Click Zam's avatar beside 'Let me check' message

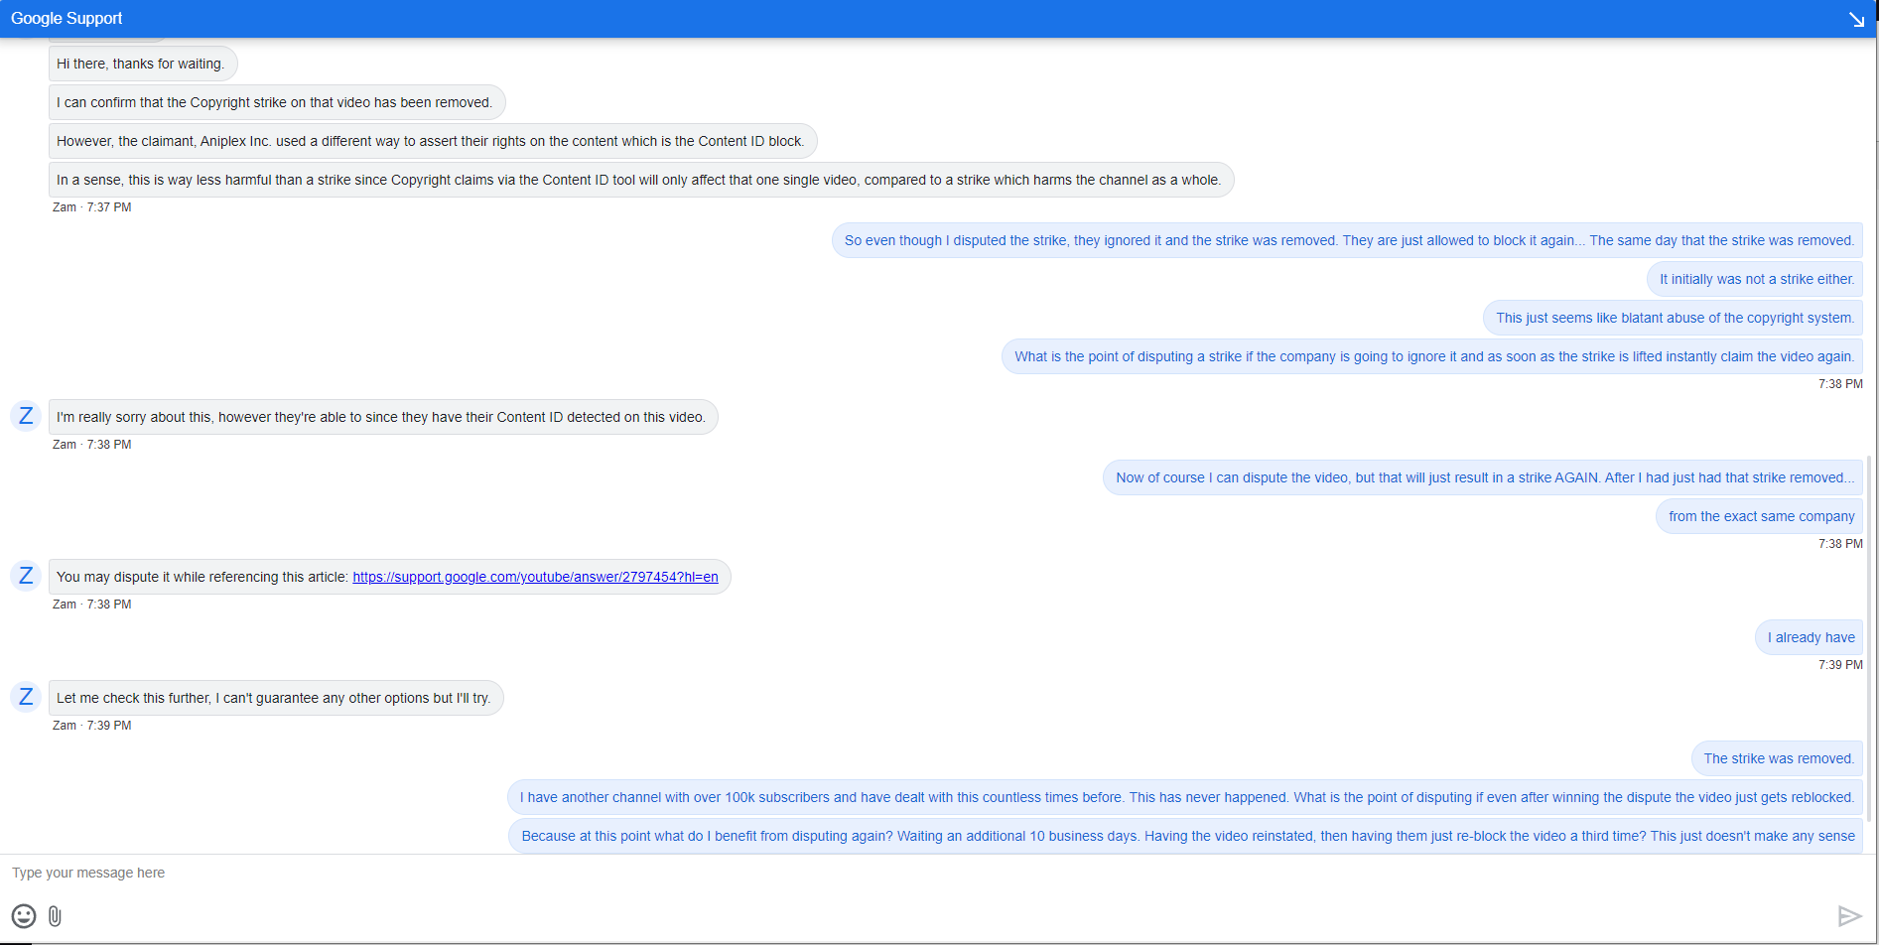point(26,697)
